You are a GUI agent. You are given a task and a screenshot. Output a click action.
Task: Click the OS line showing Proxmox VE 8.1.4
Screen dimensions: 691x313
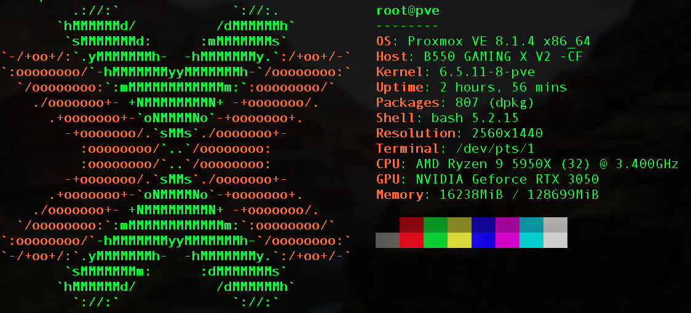pyautogui.click(x=483, y=42)
